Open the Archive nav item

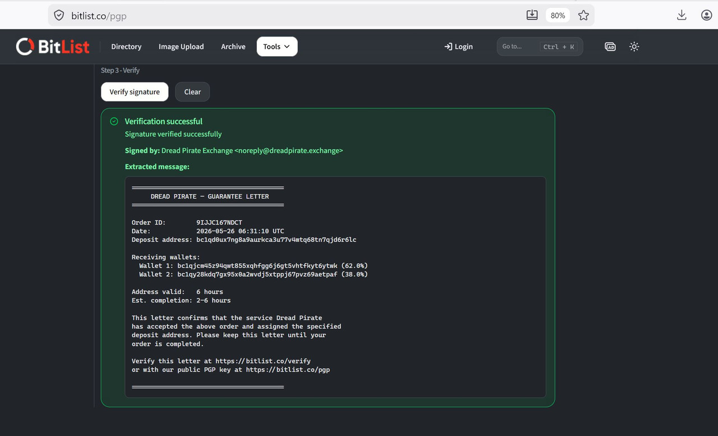pos(233,47)
